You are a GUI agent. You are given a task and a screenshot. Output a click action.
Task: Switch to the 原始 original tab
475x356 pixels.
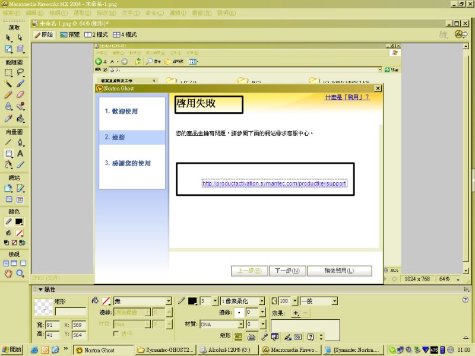tap(43, 35)
